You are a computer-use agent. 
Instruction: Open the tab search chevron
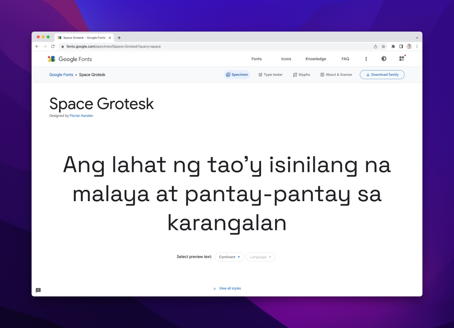(417, 38)
